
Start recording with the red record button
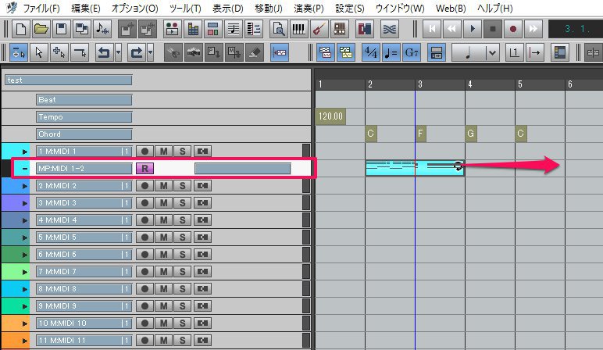512,29
